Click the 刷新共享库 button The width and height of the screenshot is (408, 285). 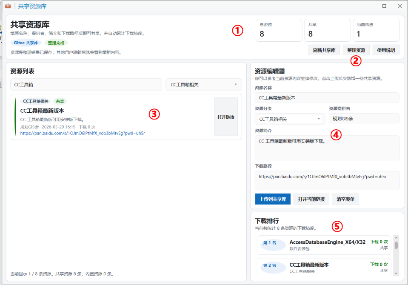(x=324, y=50)
